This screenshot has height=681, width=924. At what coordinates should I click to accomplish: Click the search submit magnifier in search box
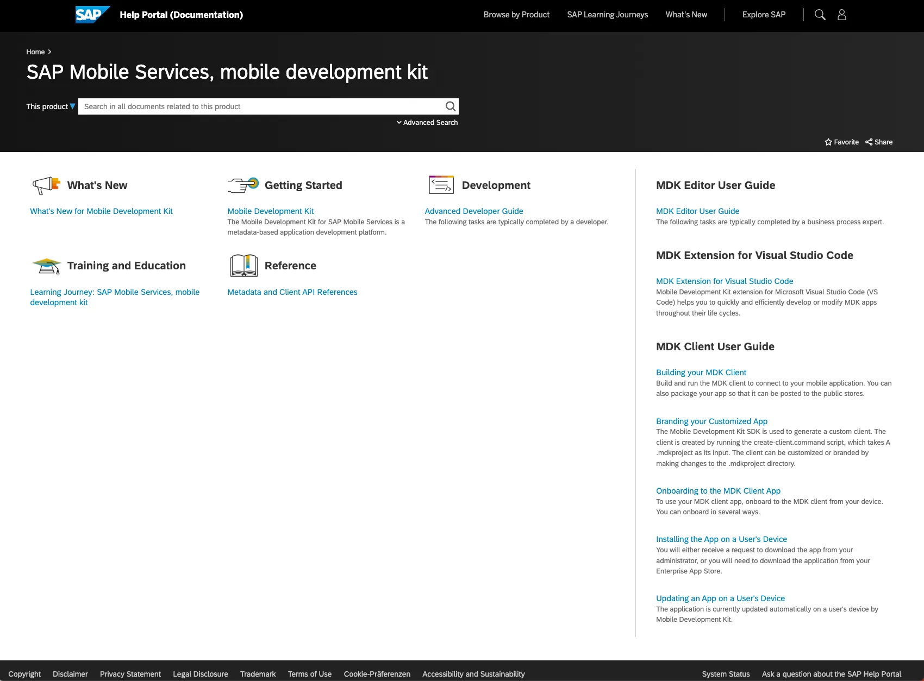pyautogui.click(x=450, y=106)
